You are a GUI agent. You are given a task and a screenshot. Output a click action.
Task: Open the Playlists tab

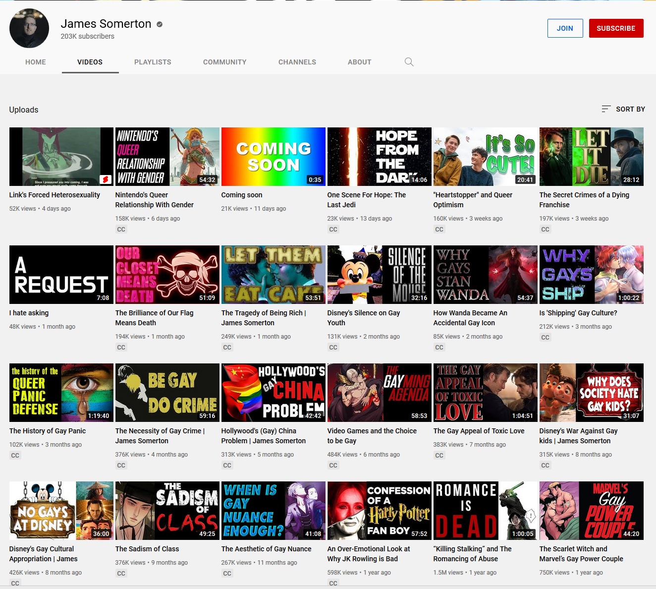[x=153, y=62]
